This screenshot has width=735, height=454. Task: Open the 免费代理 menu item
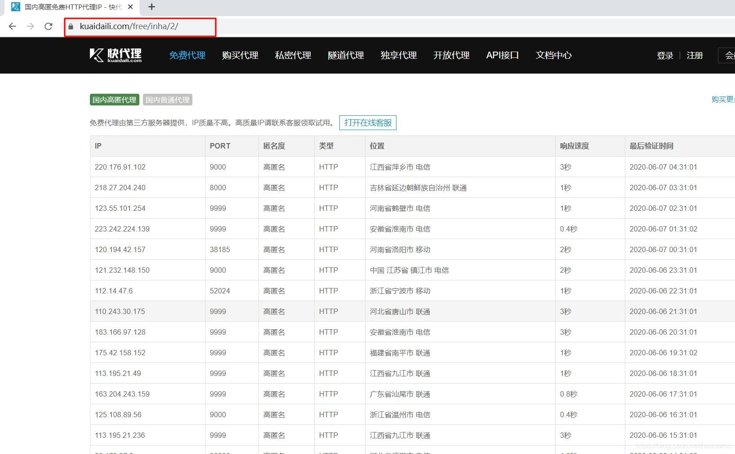point(187,55)
